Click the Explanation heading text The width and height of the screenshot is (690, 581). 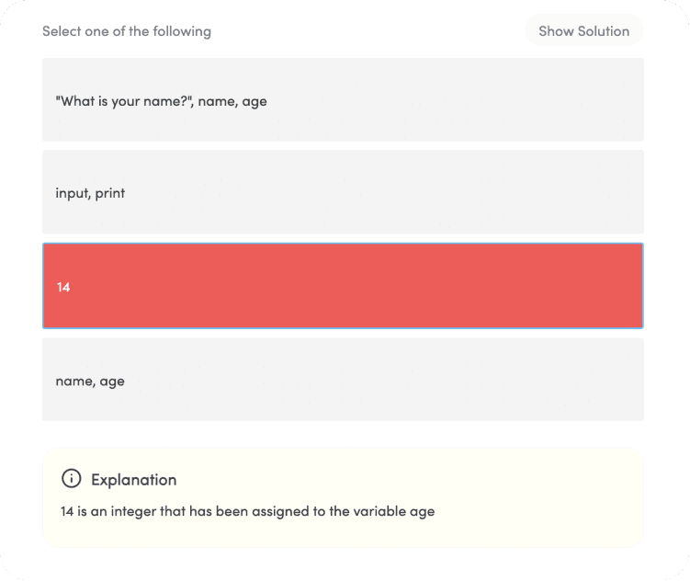133,480
